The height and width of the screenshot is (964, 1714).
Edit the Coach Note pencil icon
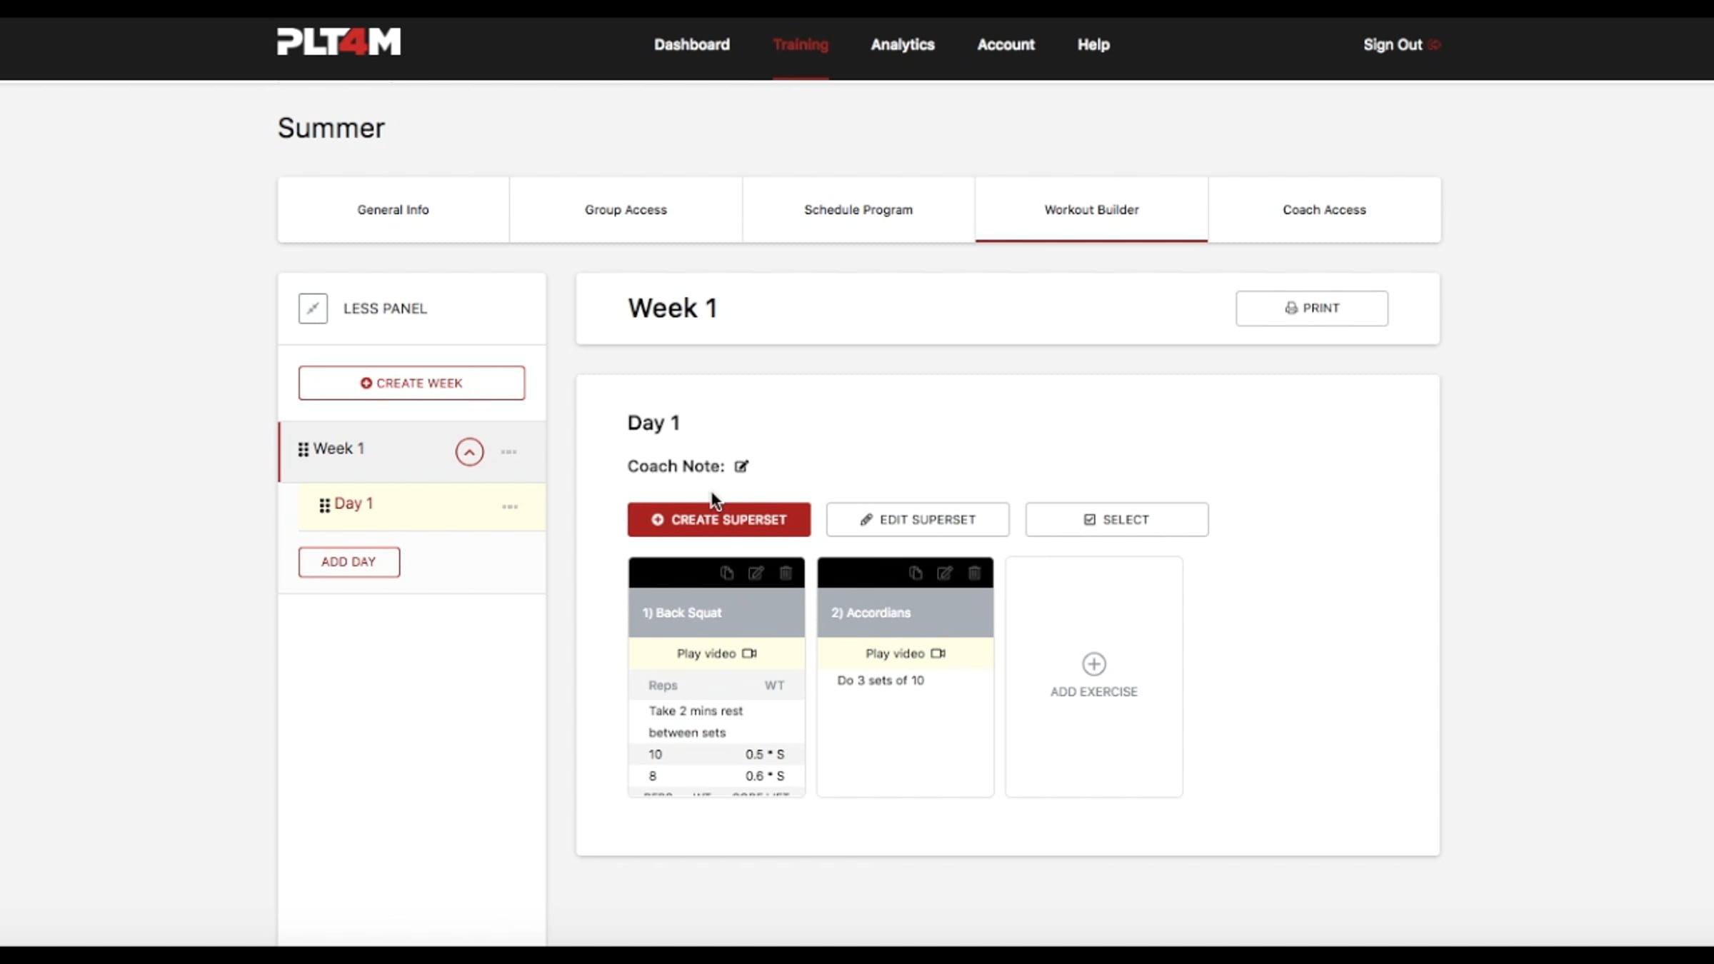741,466
